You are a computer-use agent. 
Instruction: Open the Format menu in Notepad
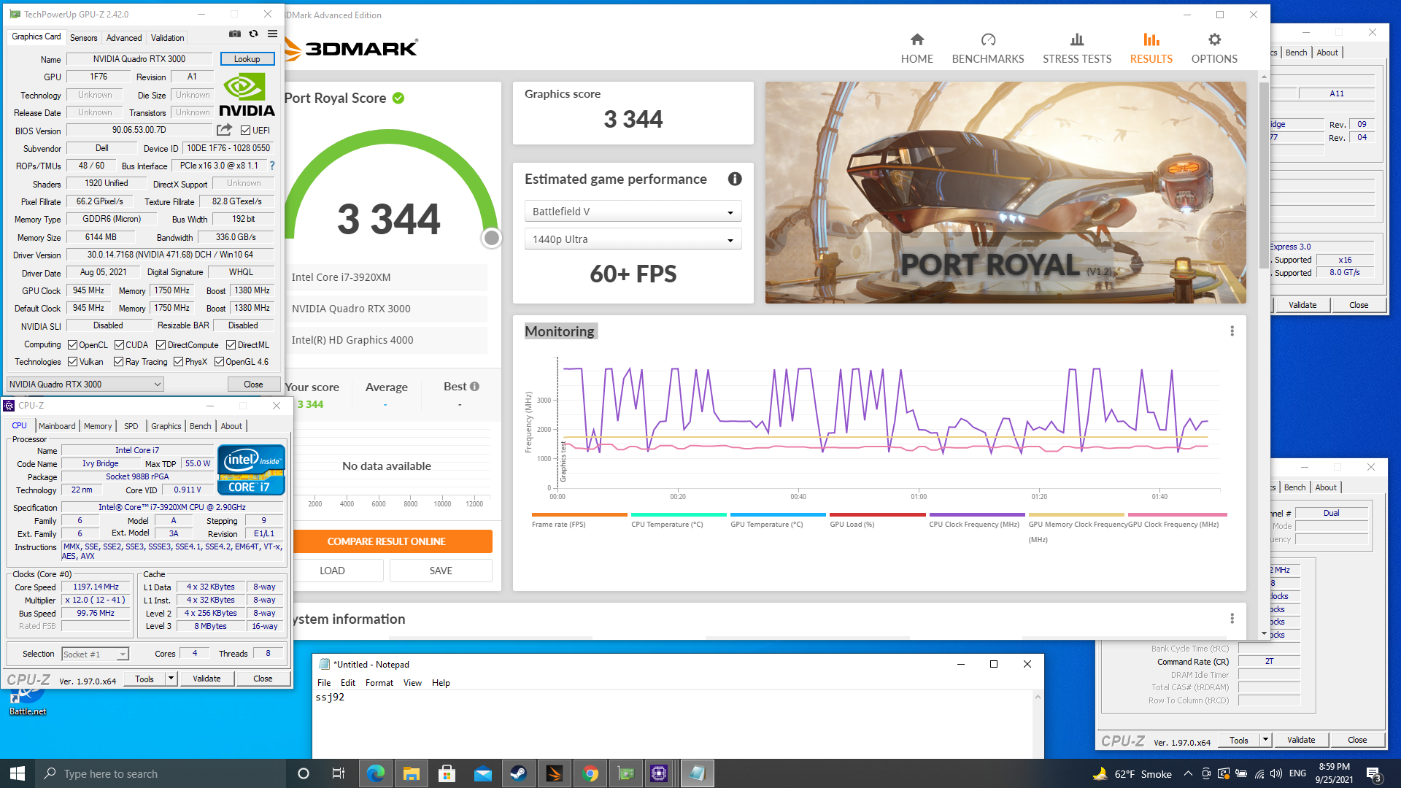click(379, 683)
